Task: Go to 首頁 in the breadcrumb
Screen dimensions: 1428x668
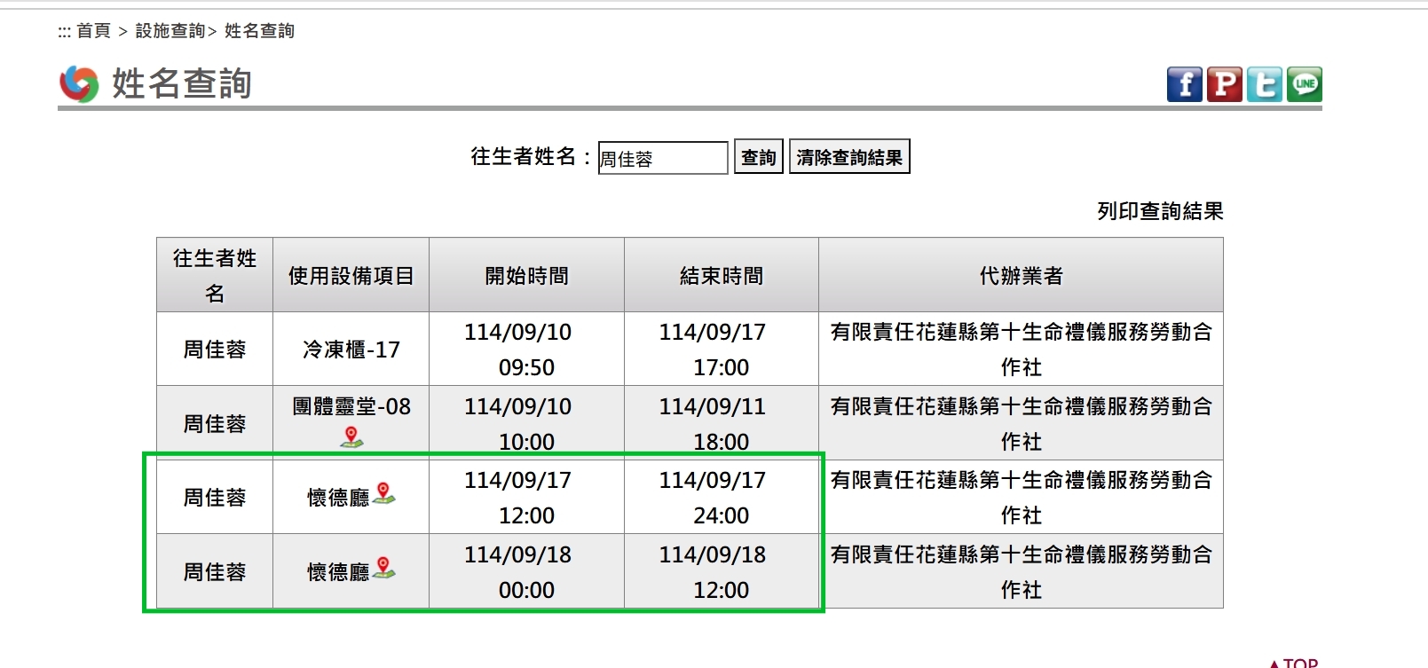Action: tap(93, 31)
